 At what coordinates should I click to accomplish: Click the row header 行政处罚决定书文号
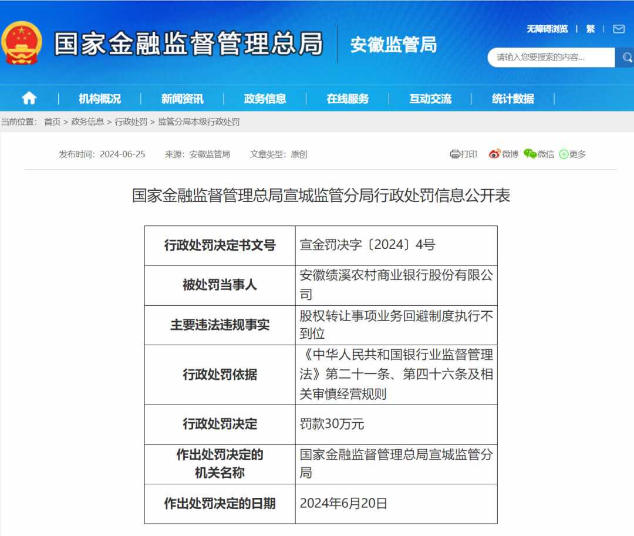tap(220, 245)
